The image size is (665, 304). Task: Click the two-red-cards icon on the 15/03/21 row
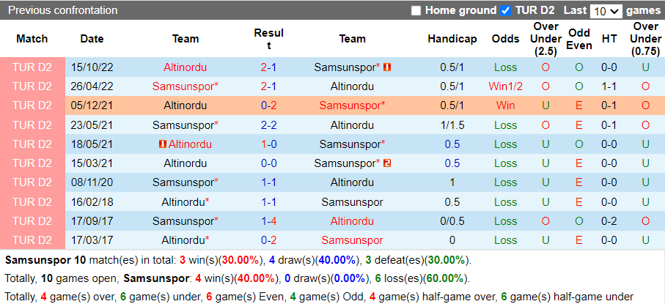387,163
